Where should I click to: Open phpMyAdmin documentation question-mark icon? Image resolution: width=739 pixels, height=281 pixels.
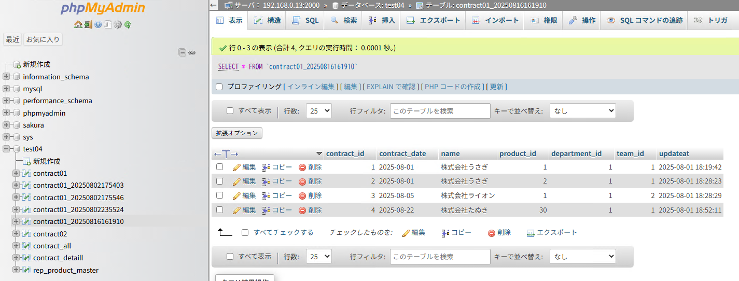coord(98,24)
